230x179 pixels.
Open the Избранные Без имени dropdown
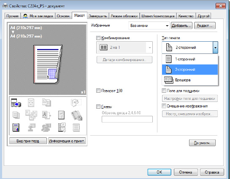[x=149, y=26]
